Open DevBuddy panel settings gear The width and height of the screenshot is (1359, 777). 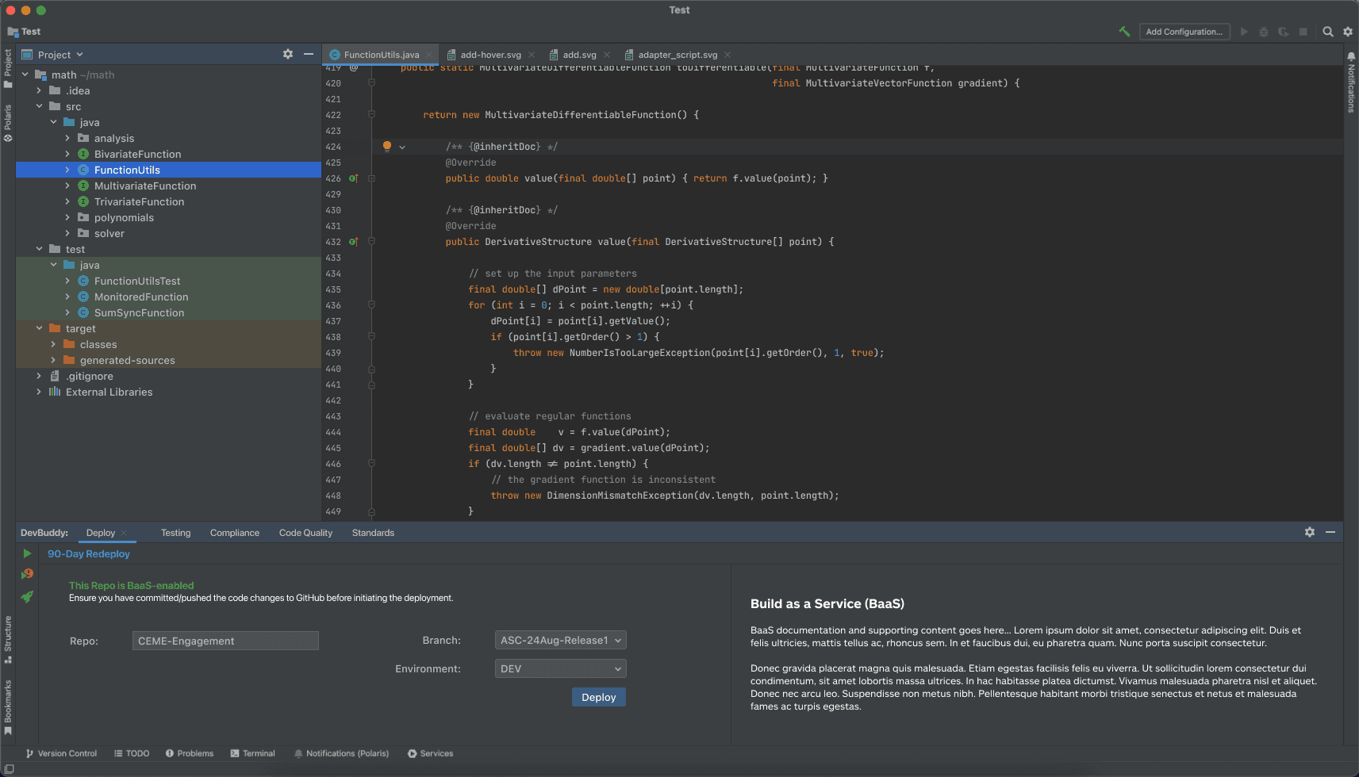pyautogui.click(x=1309, y=532)
